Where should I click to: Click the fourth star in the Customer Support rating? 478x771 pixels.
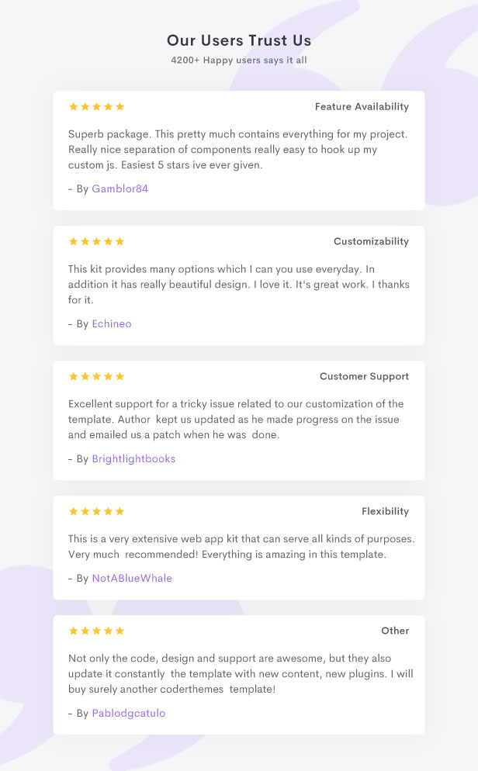(x=108, y=376)
